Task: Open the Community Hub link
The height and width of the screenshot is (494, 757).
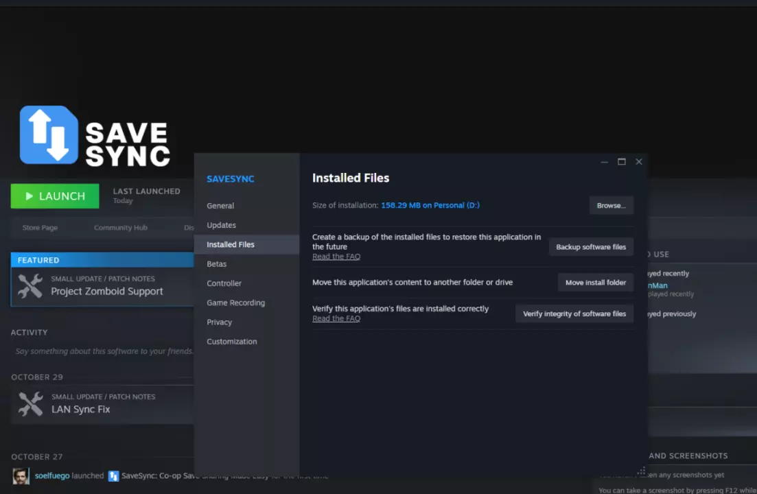Action: click(121, 228)
